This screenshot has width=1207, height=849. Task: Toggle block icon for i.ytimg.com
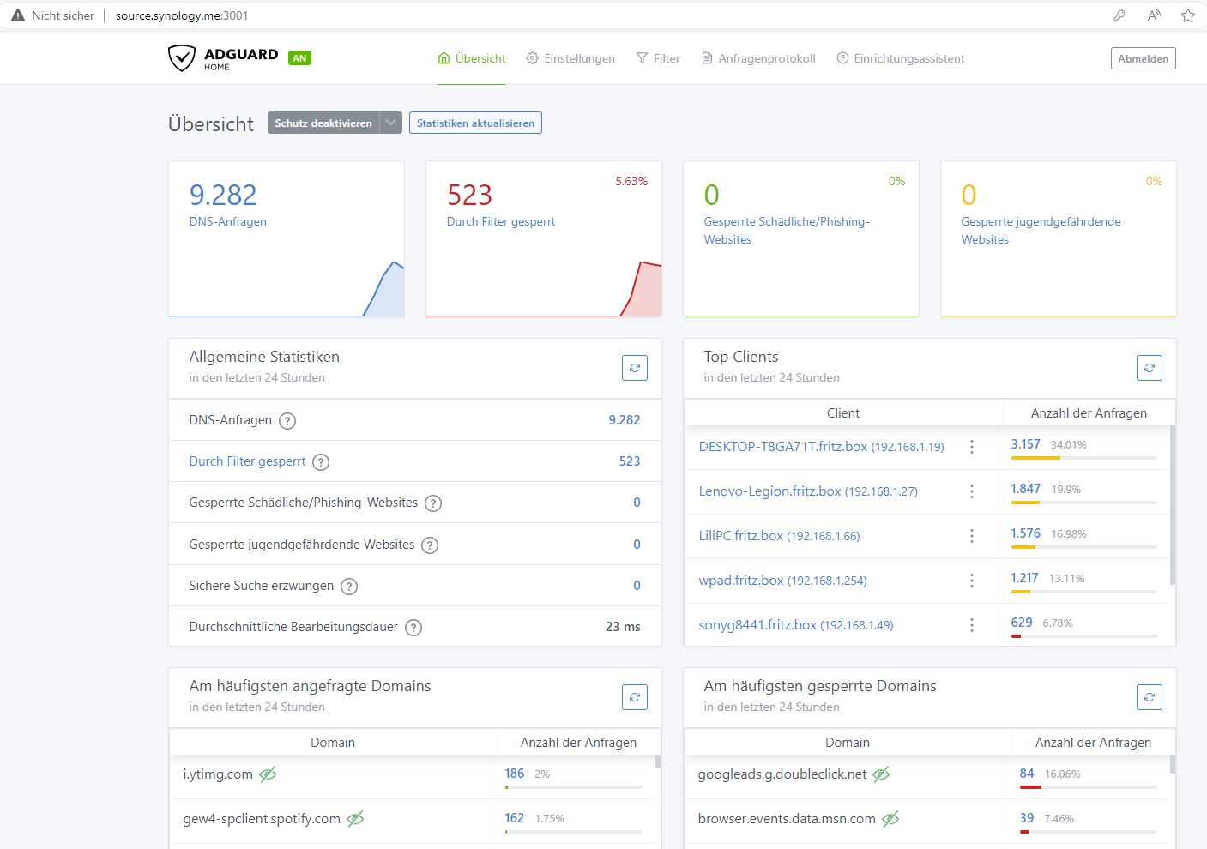pyautogui.click(x=268, y=774)
